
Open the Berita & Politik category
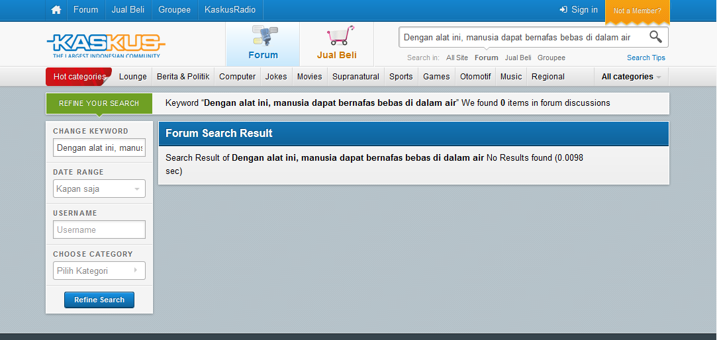click(x=183, y=77)
